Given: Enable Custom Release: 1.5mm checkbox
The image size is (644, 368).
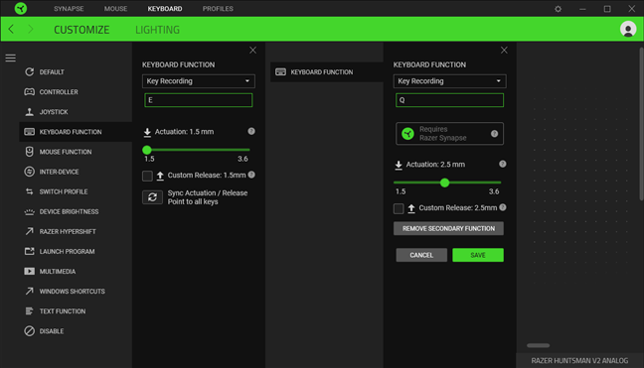Looking at the screenshot, I should 147,176.
